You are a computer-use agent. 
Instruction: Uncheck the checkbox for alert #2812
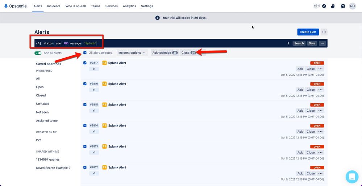[x=85, y=167]
